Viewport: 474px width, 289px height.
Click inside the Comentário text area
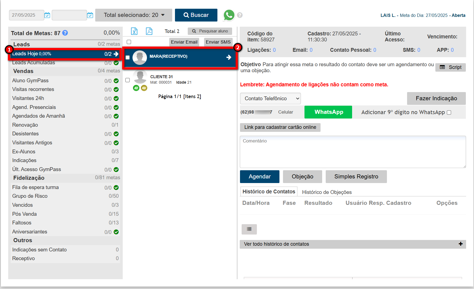tap(353, 152)
